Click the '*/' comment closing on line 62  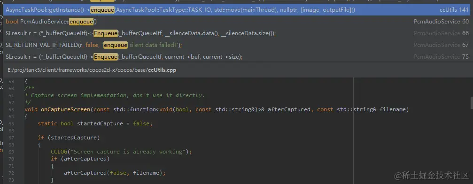27,102
